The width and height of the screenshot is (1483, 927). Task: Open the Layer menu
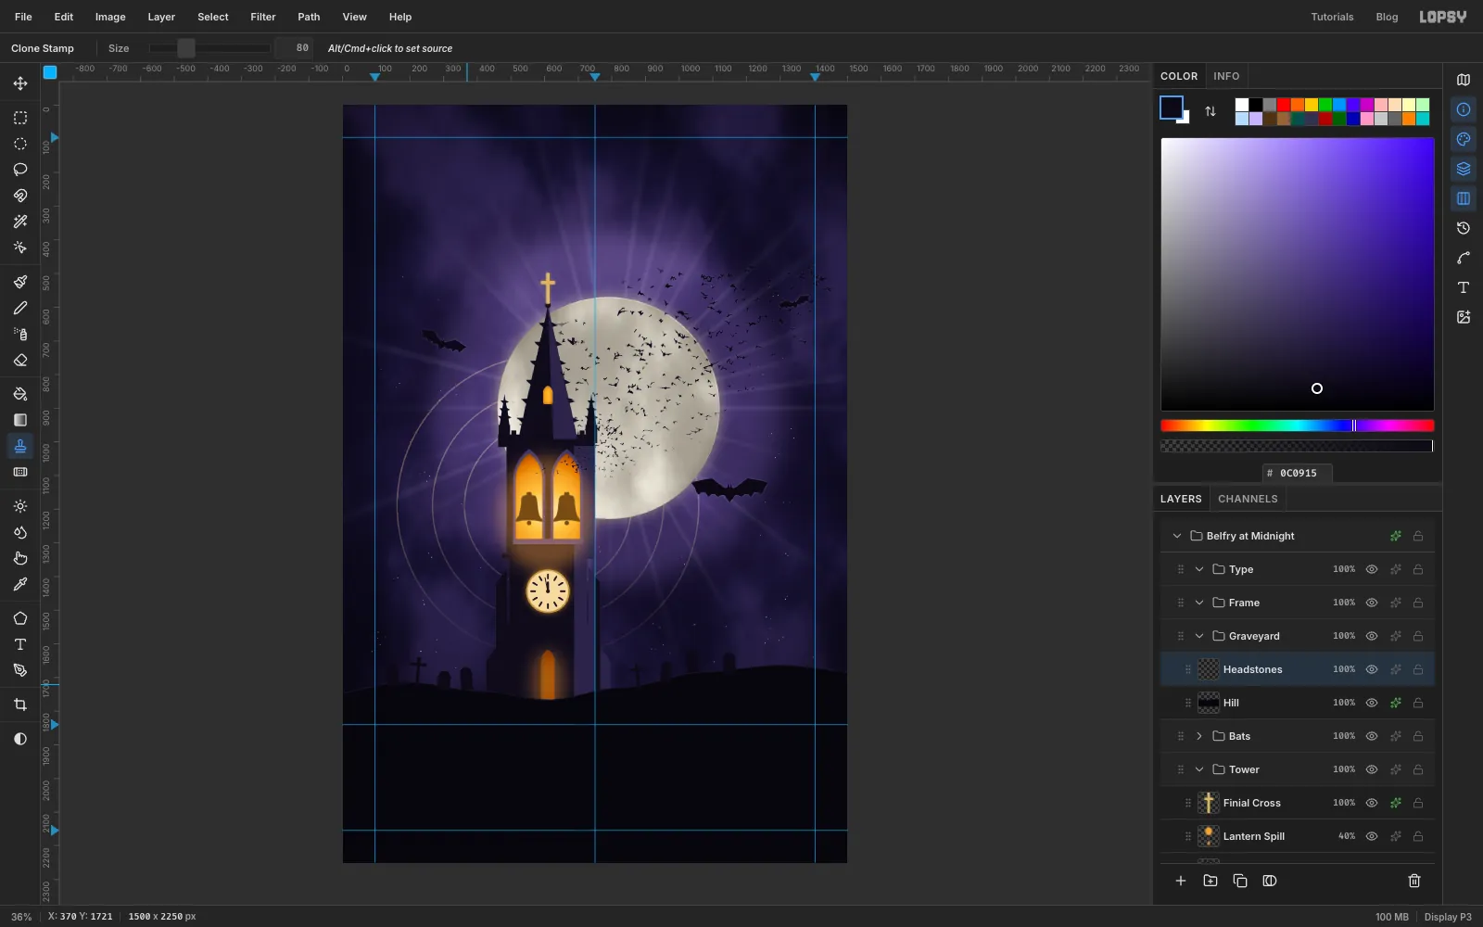[x=161, y=17]
